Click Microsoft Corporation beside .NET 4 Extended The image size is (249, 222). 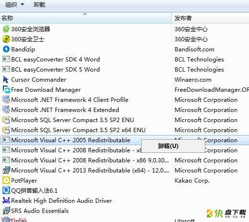coord(206,110)
